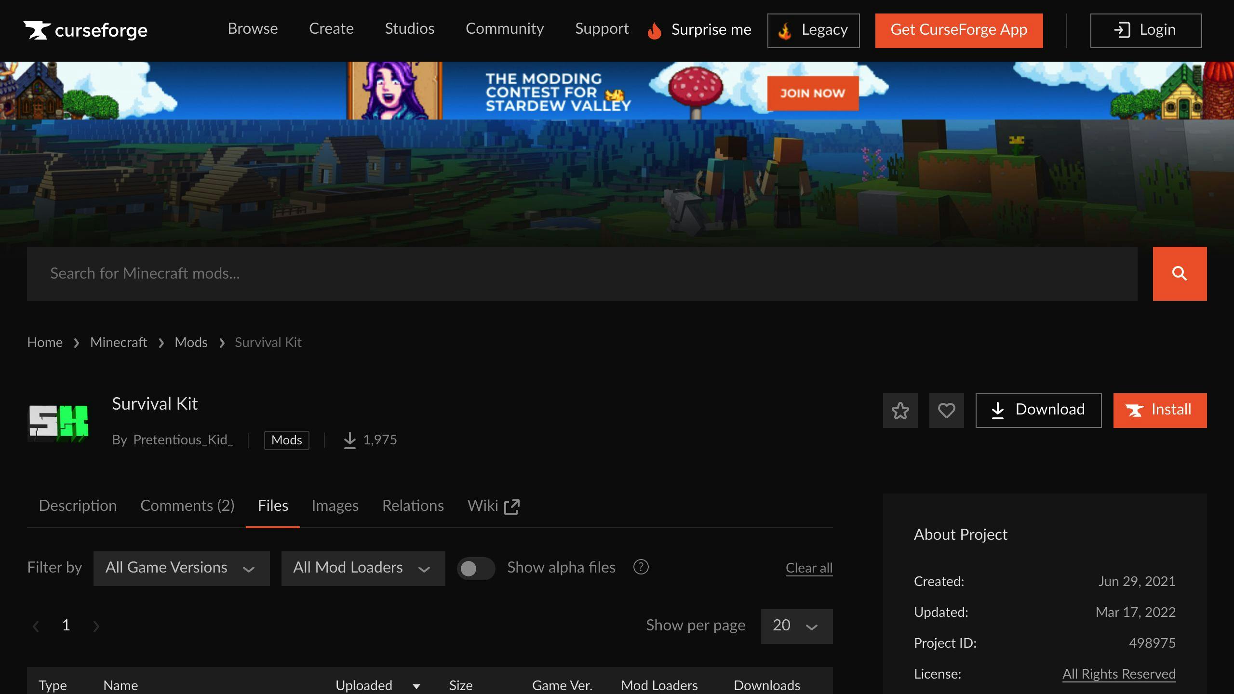Click JOIN NOW on Stardew banner
1234x694 pixels.
(813, 93)
